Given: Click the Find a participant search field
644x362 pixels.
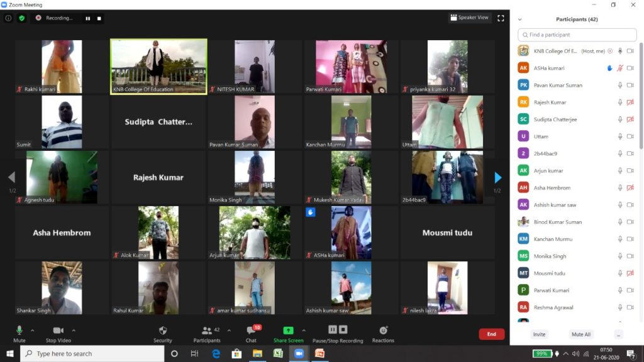Looking at the screenshot, I should (575, 35).
